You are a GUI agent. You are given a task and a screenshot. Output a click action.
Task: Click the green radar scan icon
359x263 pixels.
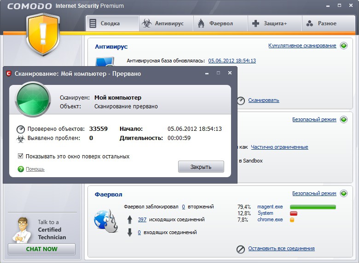[33, 100]
